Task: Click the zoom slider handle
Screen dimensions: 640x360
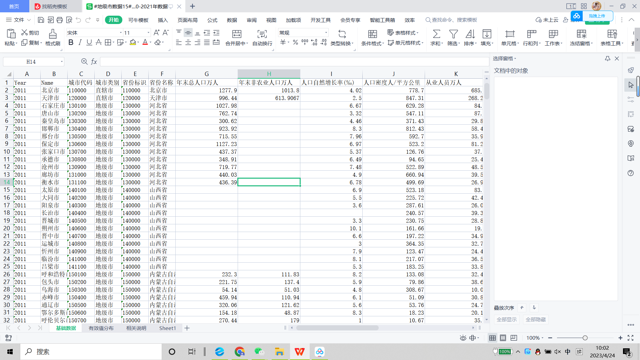Action: (x=585, y=338)
